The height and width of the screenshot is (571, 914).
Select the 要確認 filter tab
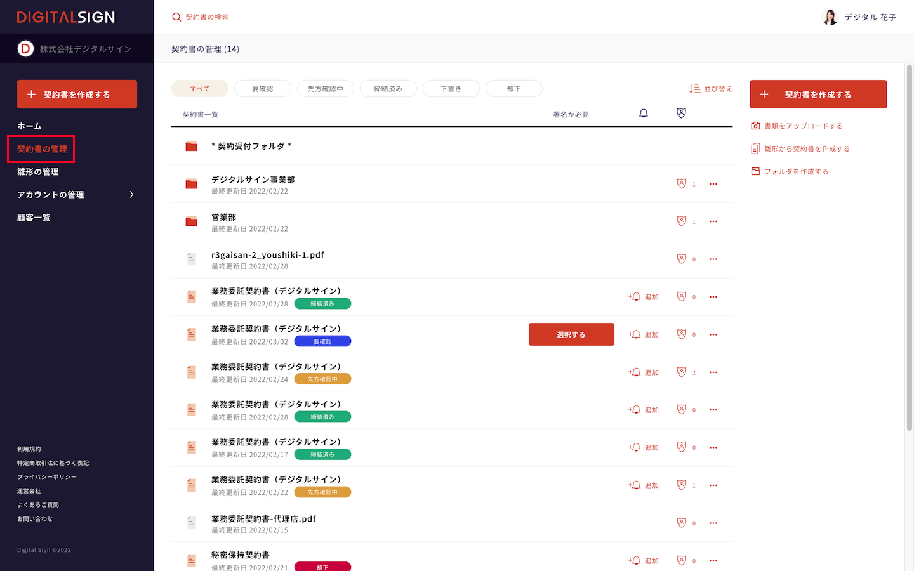(262, 89)
